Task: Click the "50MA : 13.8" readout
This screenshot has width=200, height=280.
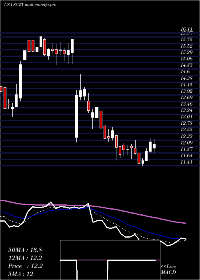Action: pos(25,250)
